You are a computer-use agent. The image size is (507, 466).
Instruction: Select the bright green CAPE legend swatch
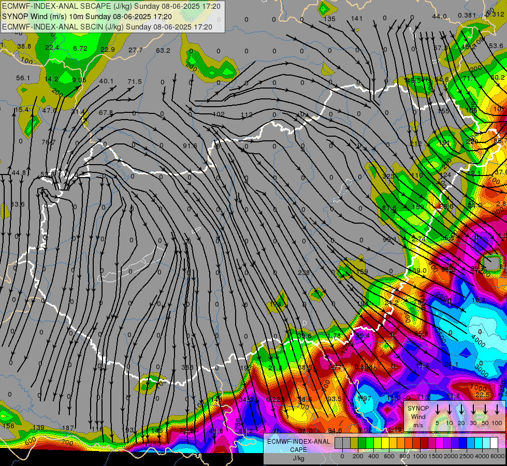click(370, 443)
